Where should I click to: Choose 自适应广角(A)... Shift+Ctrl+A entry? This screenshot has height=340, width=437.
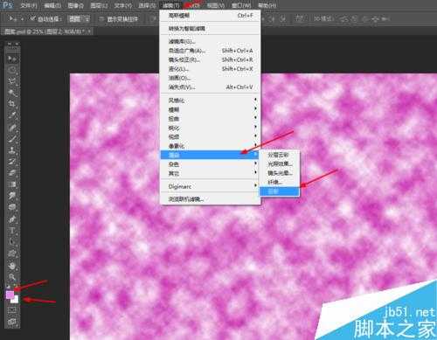[x=210, y=51]
